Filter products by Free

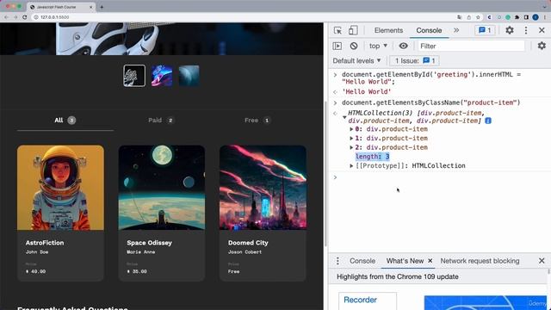coord(257,121)
